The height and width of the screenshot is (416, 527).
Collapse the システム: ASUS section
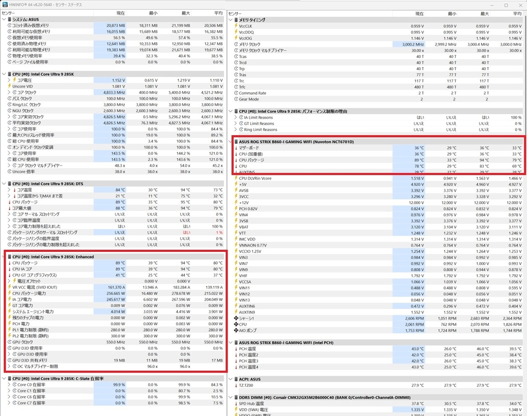coord(4,19)
